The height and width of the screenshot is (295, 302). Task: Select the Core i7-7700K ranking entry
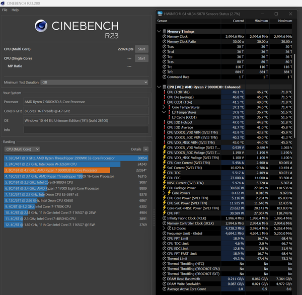[x=76, y=206]
